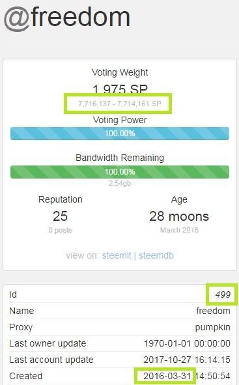Click the Voting Weight label

pyautogui.click(x=120, y=73)
